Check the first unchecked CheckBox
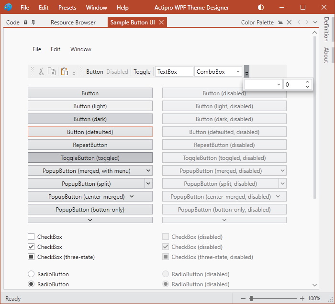335x304 pixels. click(31, 236)
